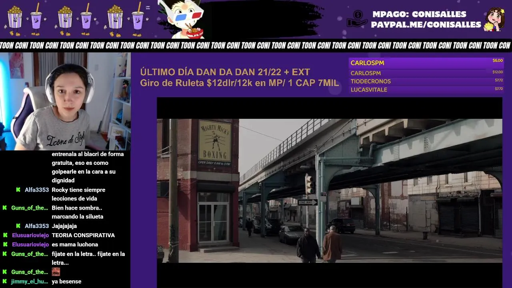This screenshot has height=288, width=512.
Task: Click the anime character with 3D glasses
Action: pos(182,19)
